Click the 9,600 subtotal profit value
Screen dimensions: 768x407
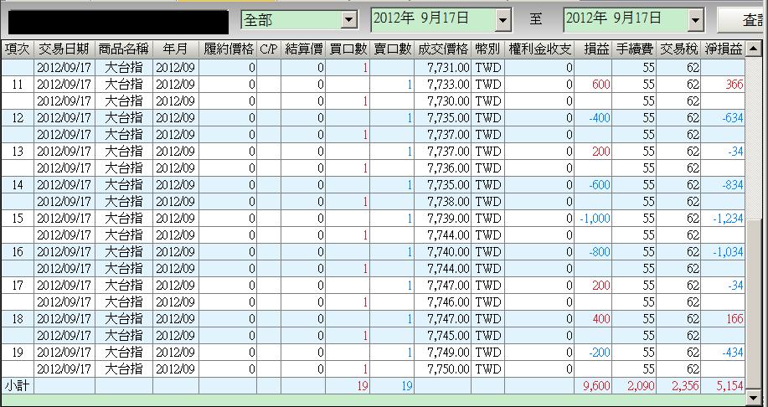[596, 386]
